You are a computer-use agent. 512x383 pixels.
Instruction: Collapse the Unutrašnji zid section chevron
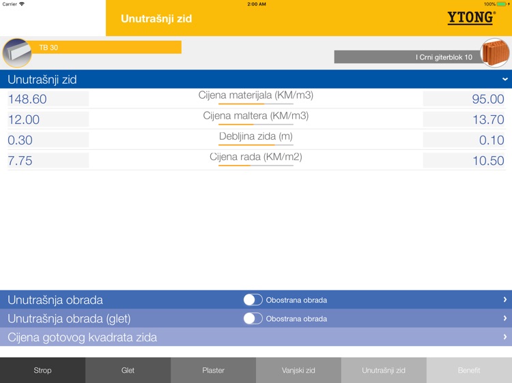click(x=504, y=79)
